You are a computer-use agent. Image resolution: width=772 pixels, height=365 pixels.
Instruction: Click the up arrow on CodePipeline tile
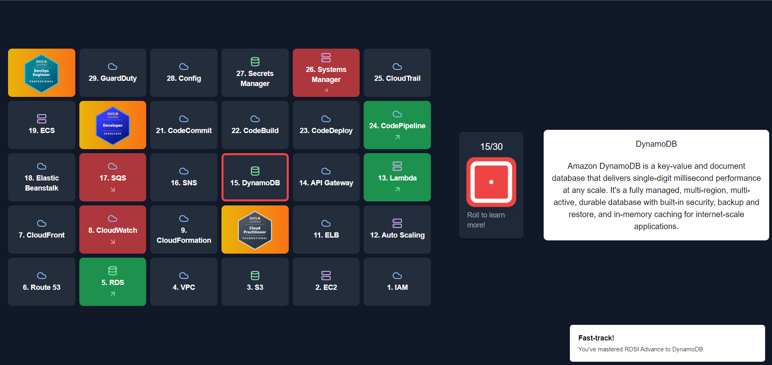coord(397,137)
